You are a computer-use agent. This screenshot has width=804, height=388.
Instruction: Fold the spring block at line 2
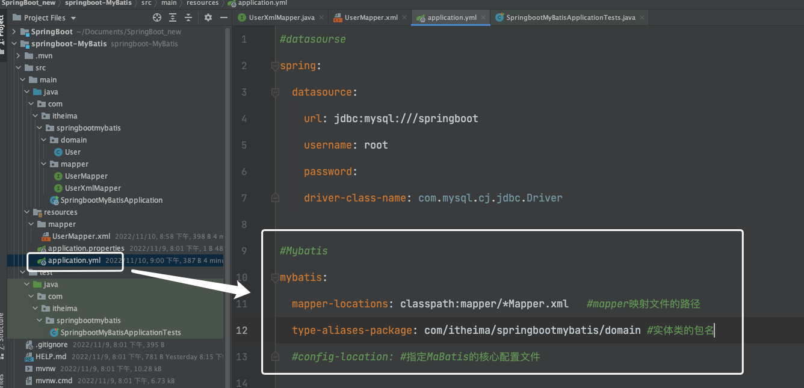coord(275,66)
